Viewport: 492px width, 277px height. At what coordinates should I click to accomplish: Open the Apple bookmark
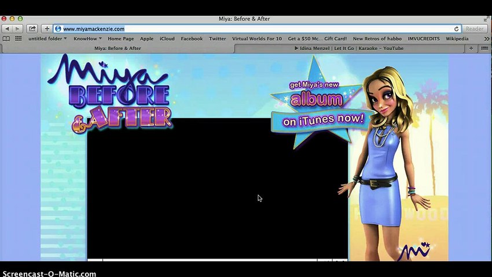[146, 39]
